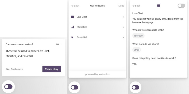
Task: Click the Intercom data partner tag
Action: click(138, 36)
